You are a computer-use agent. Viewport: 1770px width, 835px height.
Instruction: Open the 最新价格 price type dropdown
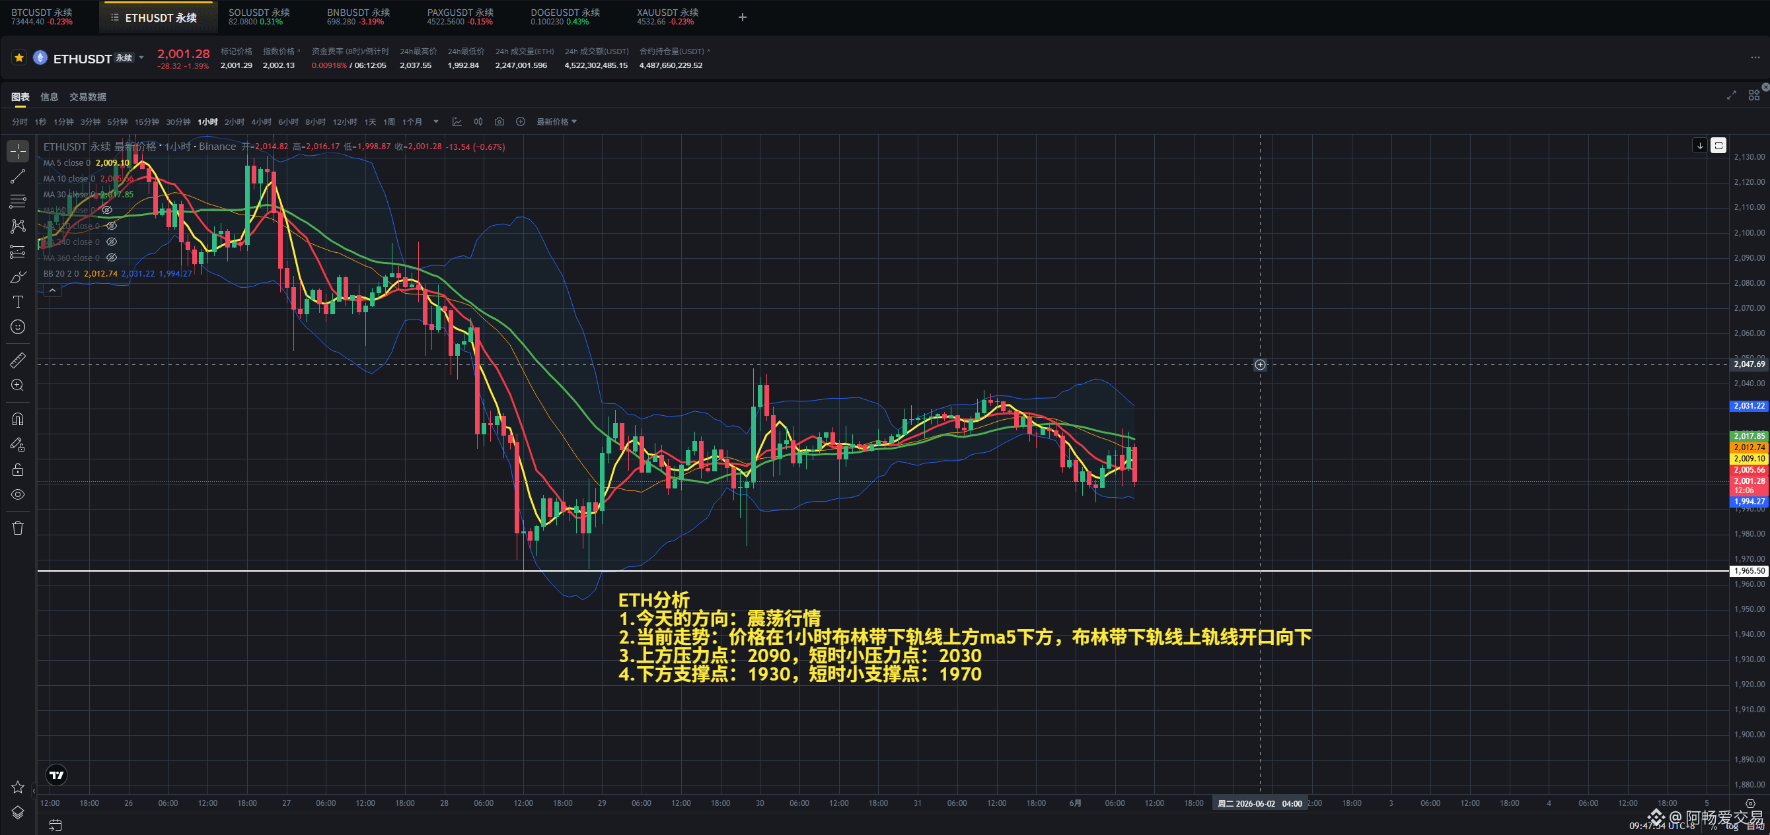coord(556,121)
